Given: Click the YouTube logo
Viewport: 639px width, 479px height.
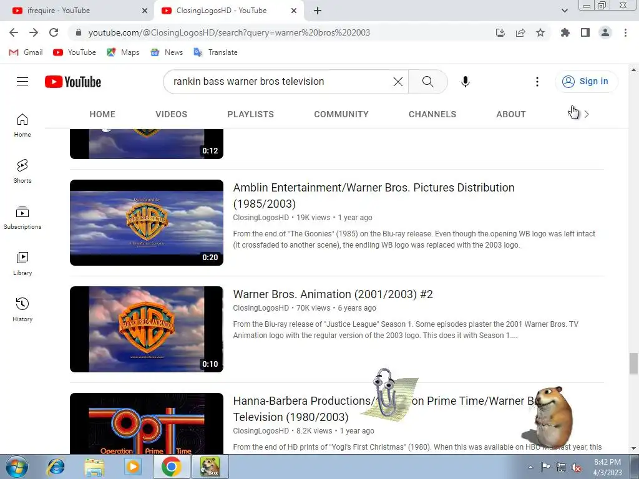Looking at the screenshot, I should 73,82.
